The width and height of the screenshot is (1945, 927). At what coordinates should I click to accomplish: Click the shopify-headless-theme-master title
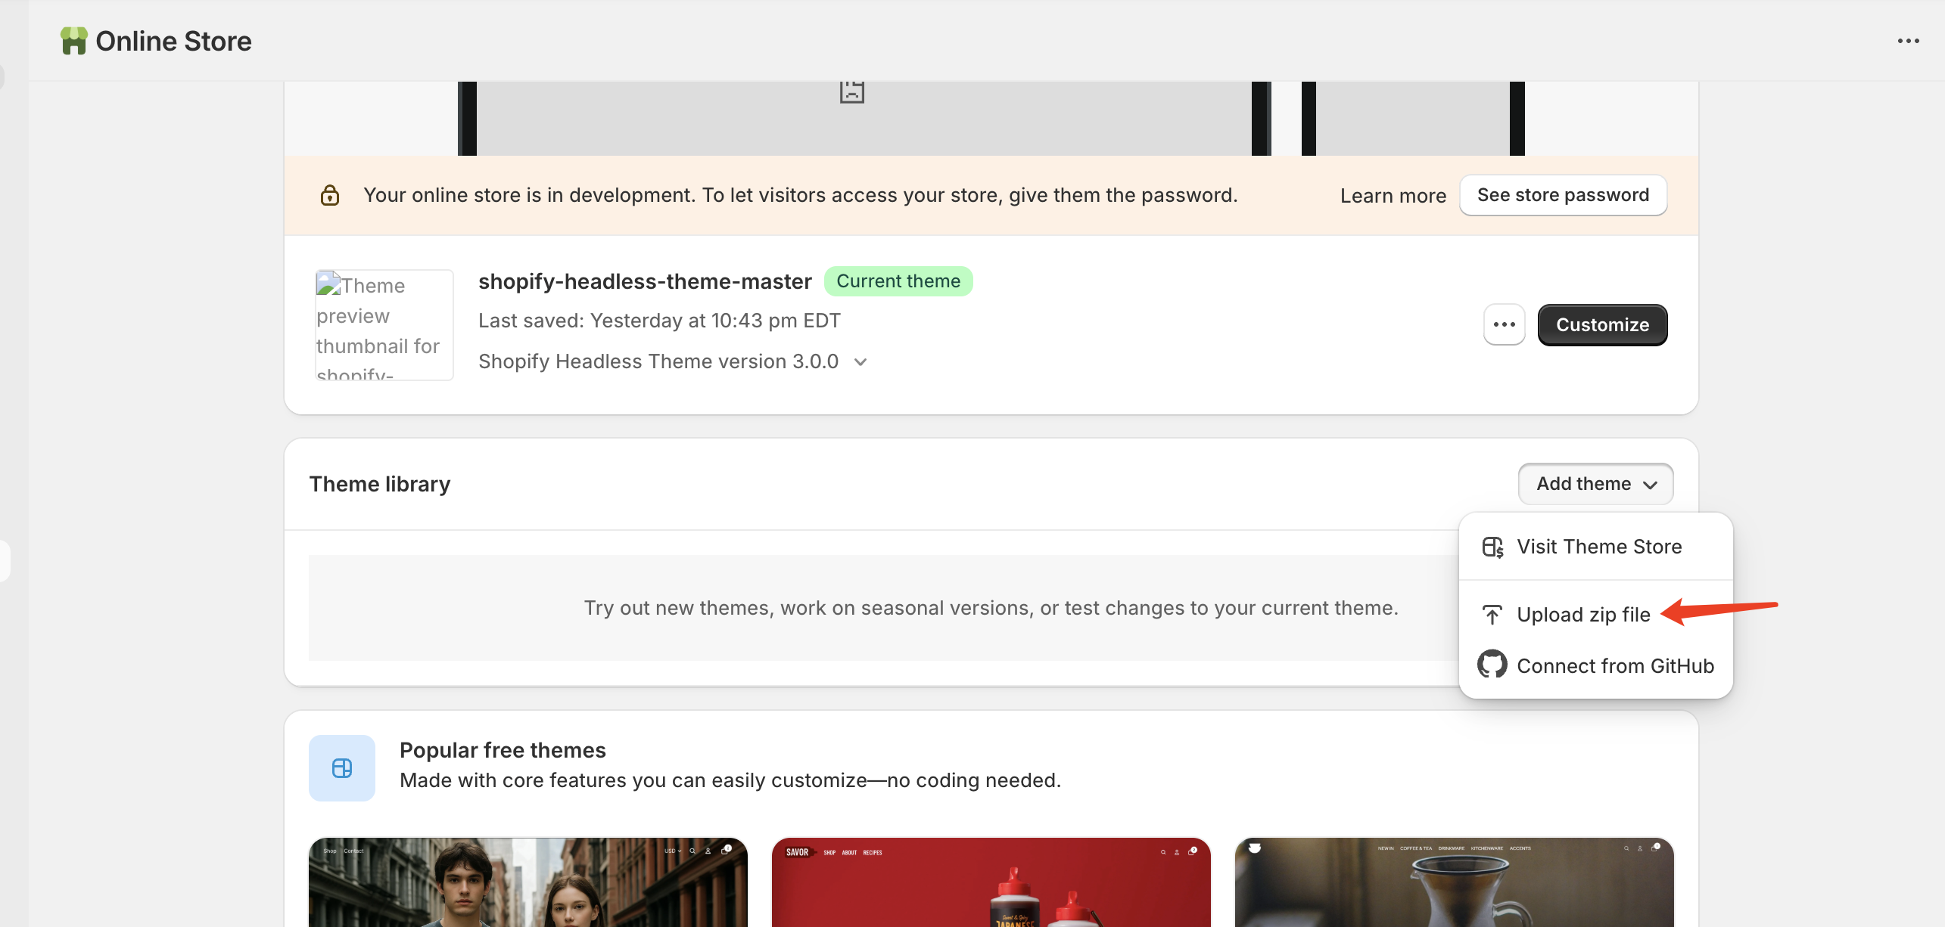point(645,281)
